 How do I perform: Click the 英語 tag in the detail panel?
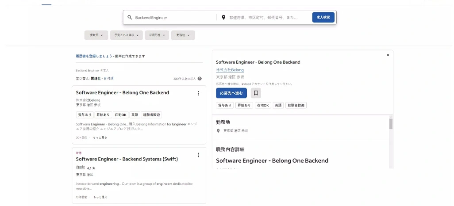click(278, 105)
